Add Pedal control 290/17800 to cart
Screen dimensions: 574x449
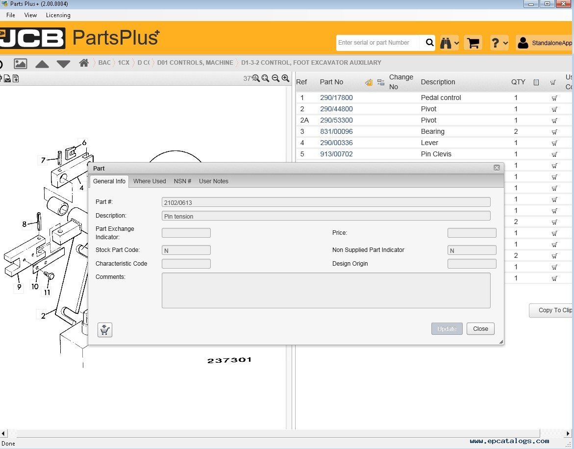pos(554,98)
